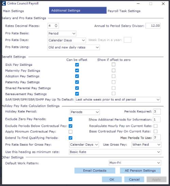Click the Max Periods To Use field
The image size is (170, 186).
pos(157,137)
